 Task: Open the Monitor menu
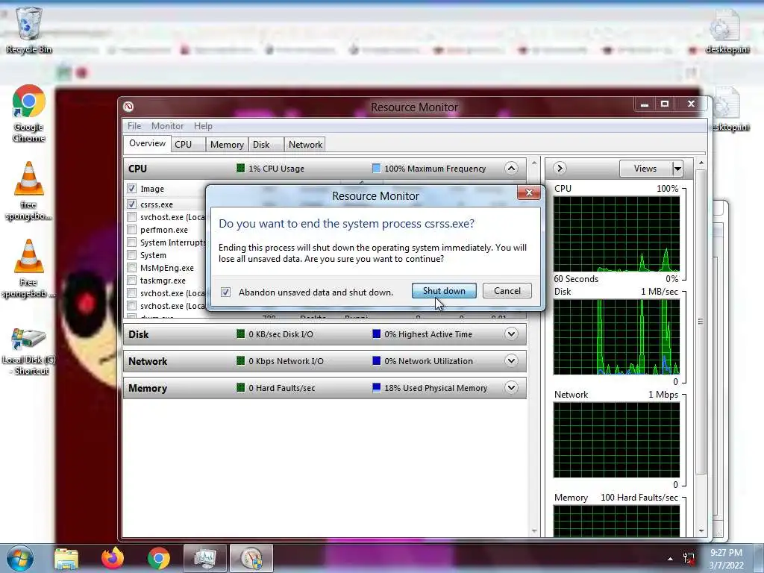point(167,125)
